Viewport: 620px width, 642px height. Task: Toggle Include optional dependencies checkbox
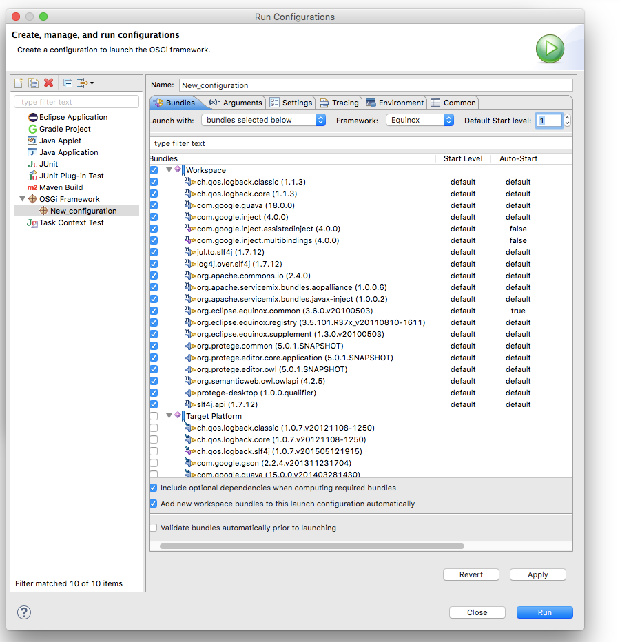point(154,488)
